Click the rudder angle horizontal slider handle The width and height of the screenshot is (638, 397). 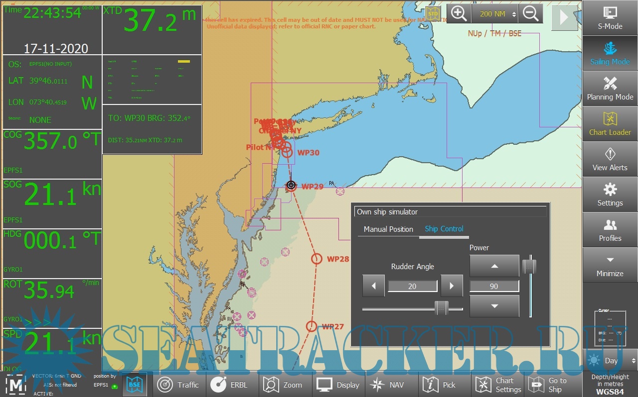441,308
